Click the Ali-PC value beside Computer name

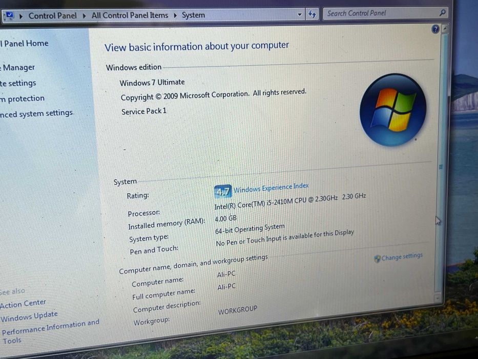point(226,274)
